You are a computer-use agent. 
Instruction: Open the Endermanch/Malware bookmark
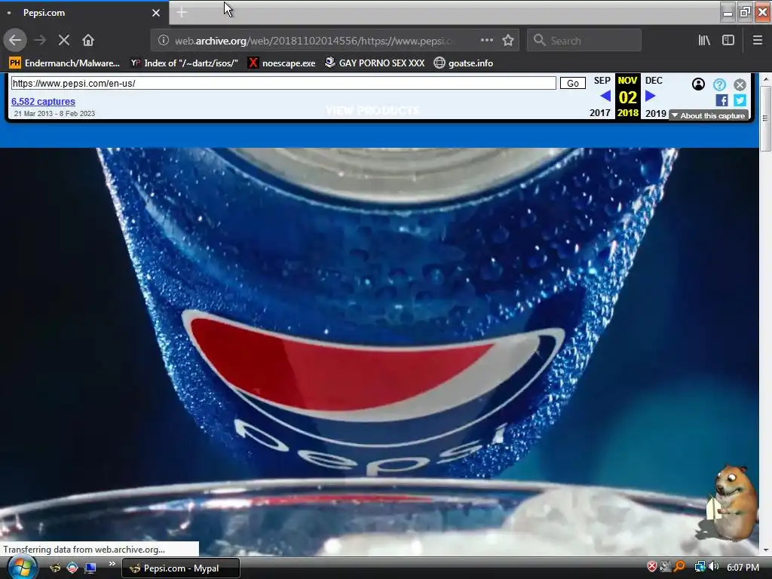(65, 63)
